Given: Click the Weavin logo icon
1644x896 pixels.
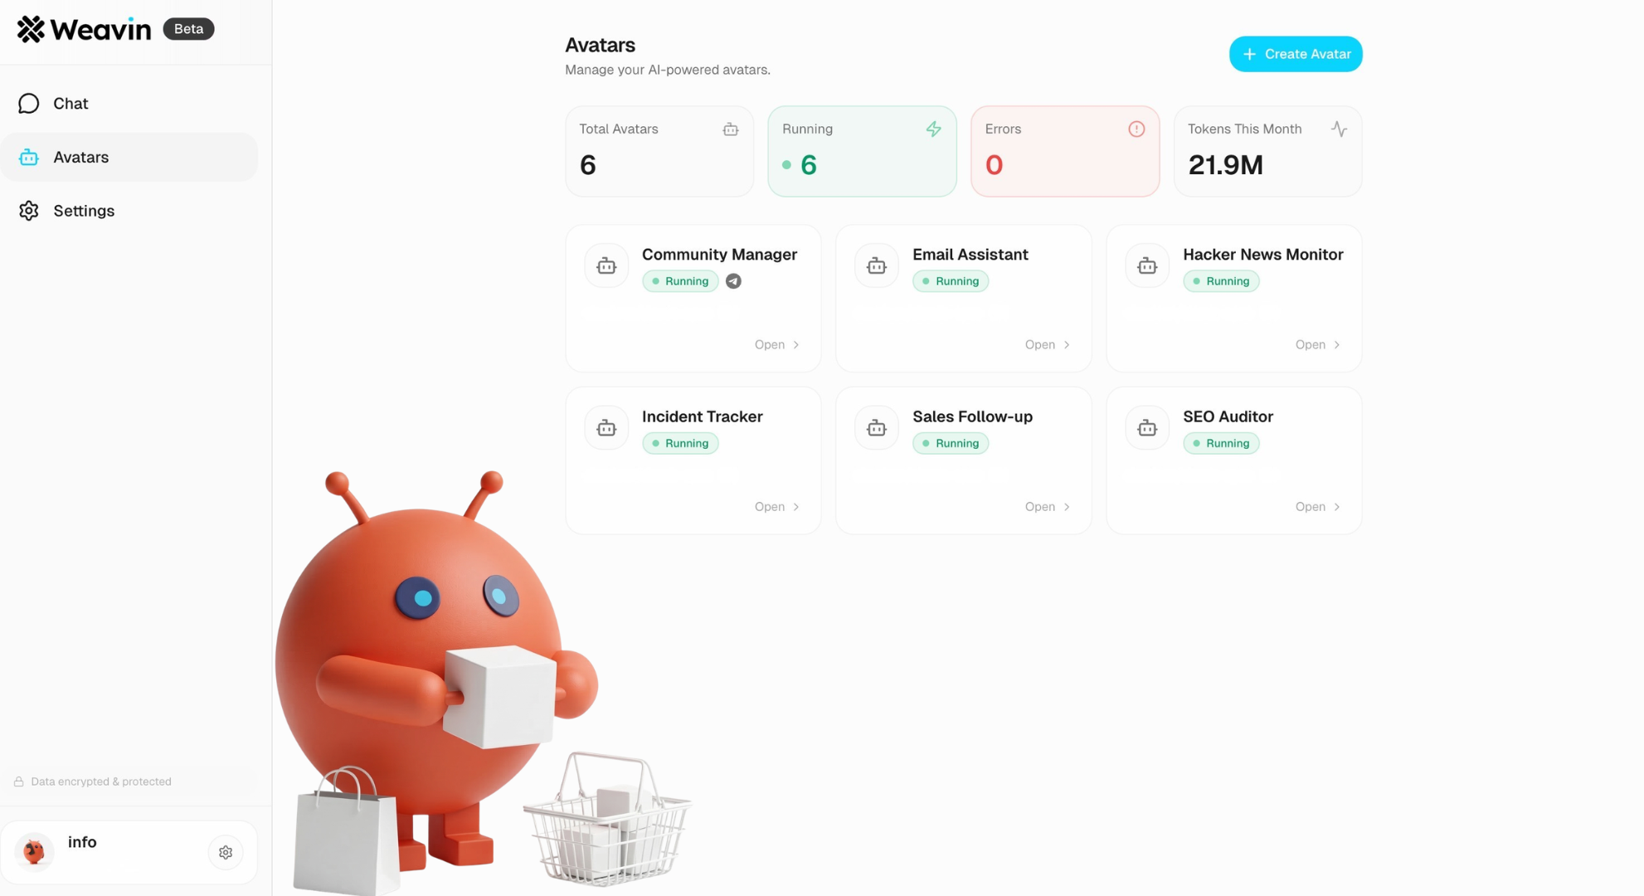Looking at the screenshot, I should (x=31, y=29).
